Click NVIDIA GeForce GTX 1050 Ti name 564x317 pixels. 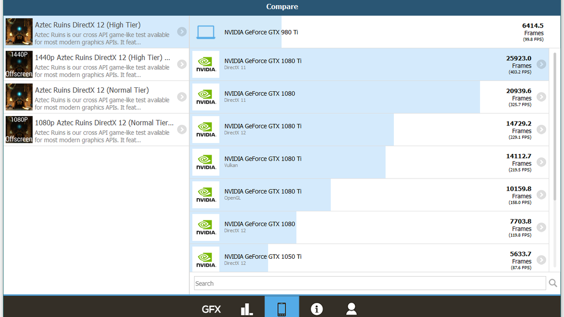263,256
